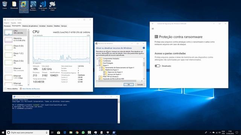Viewport: 241px width, 135px height.
Task: Switch to the Serviços tab
Action: click(x=64, y=26)
